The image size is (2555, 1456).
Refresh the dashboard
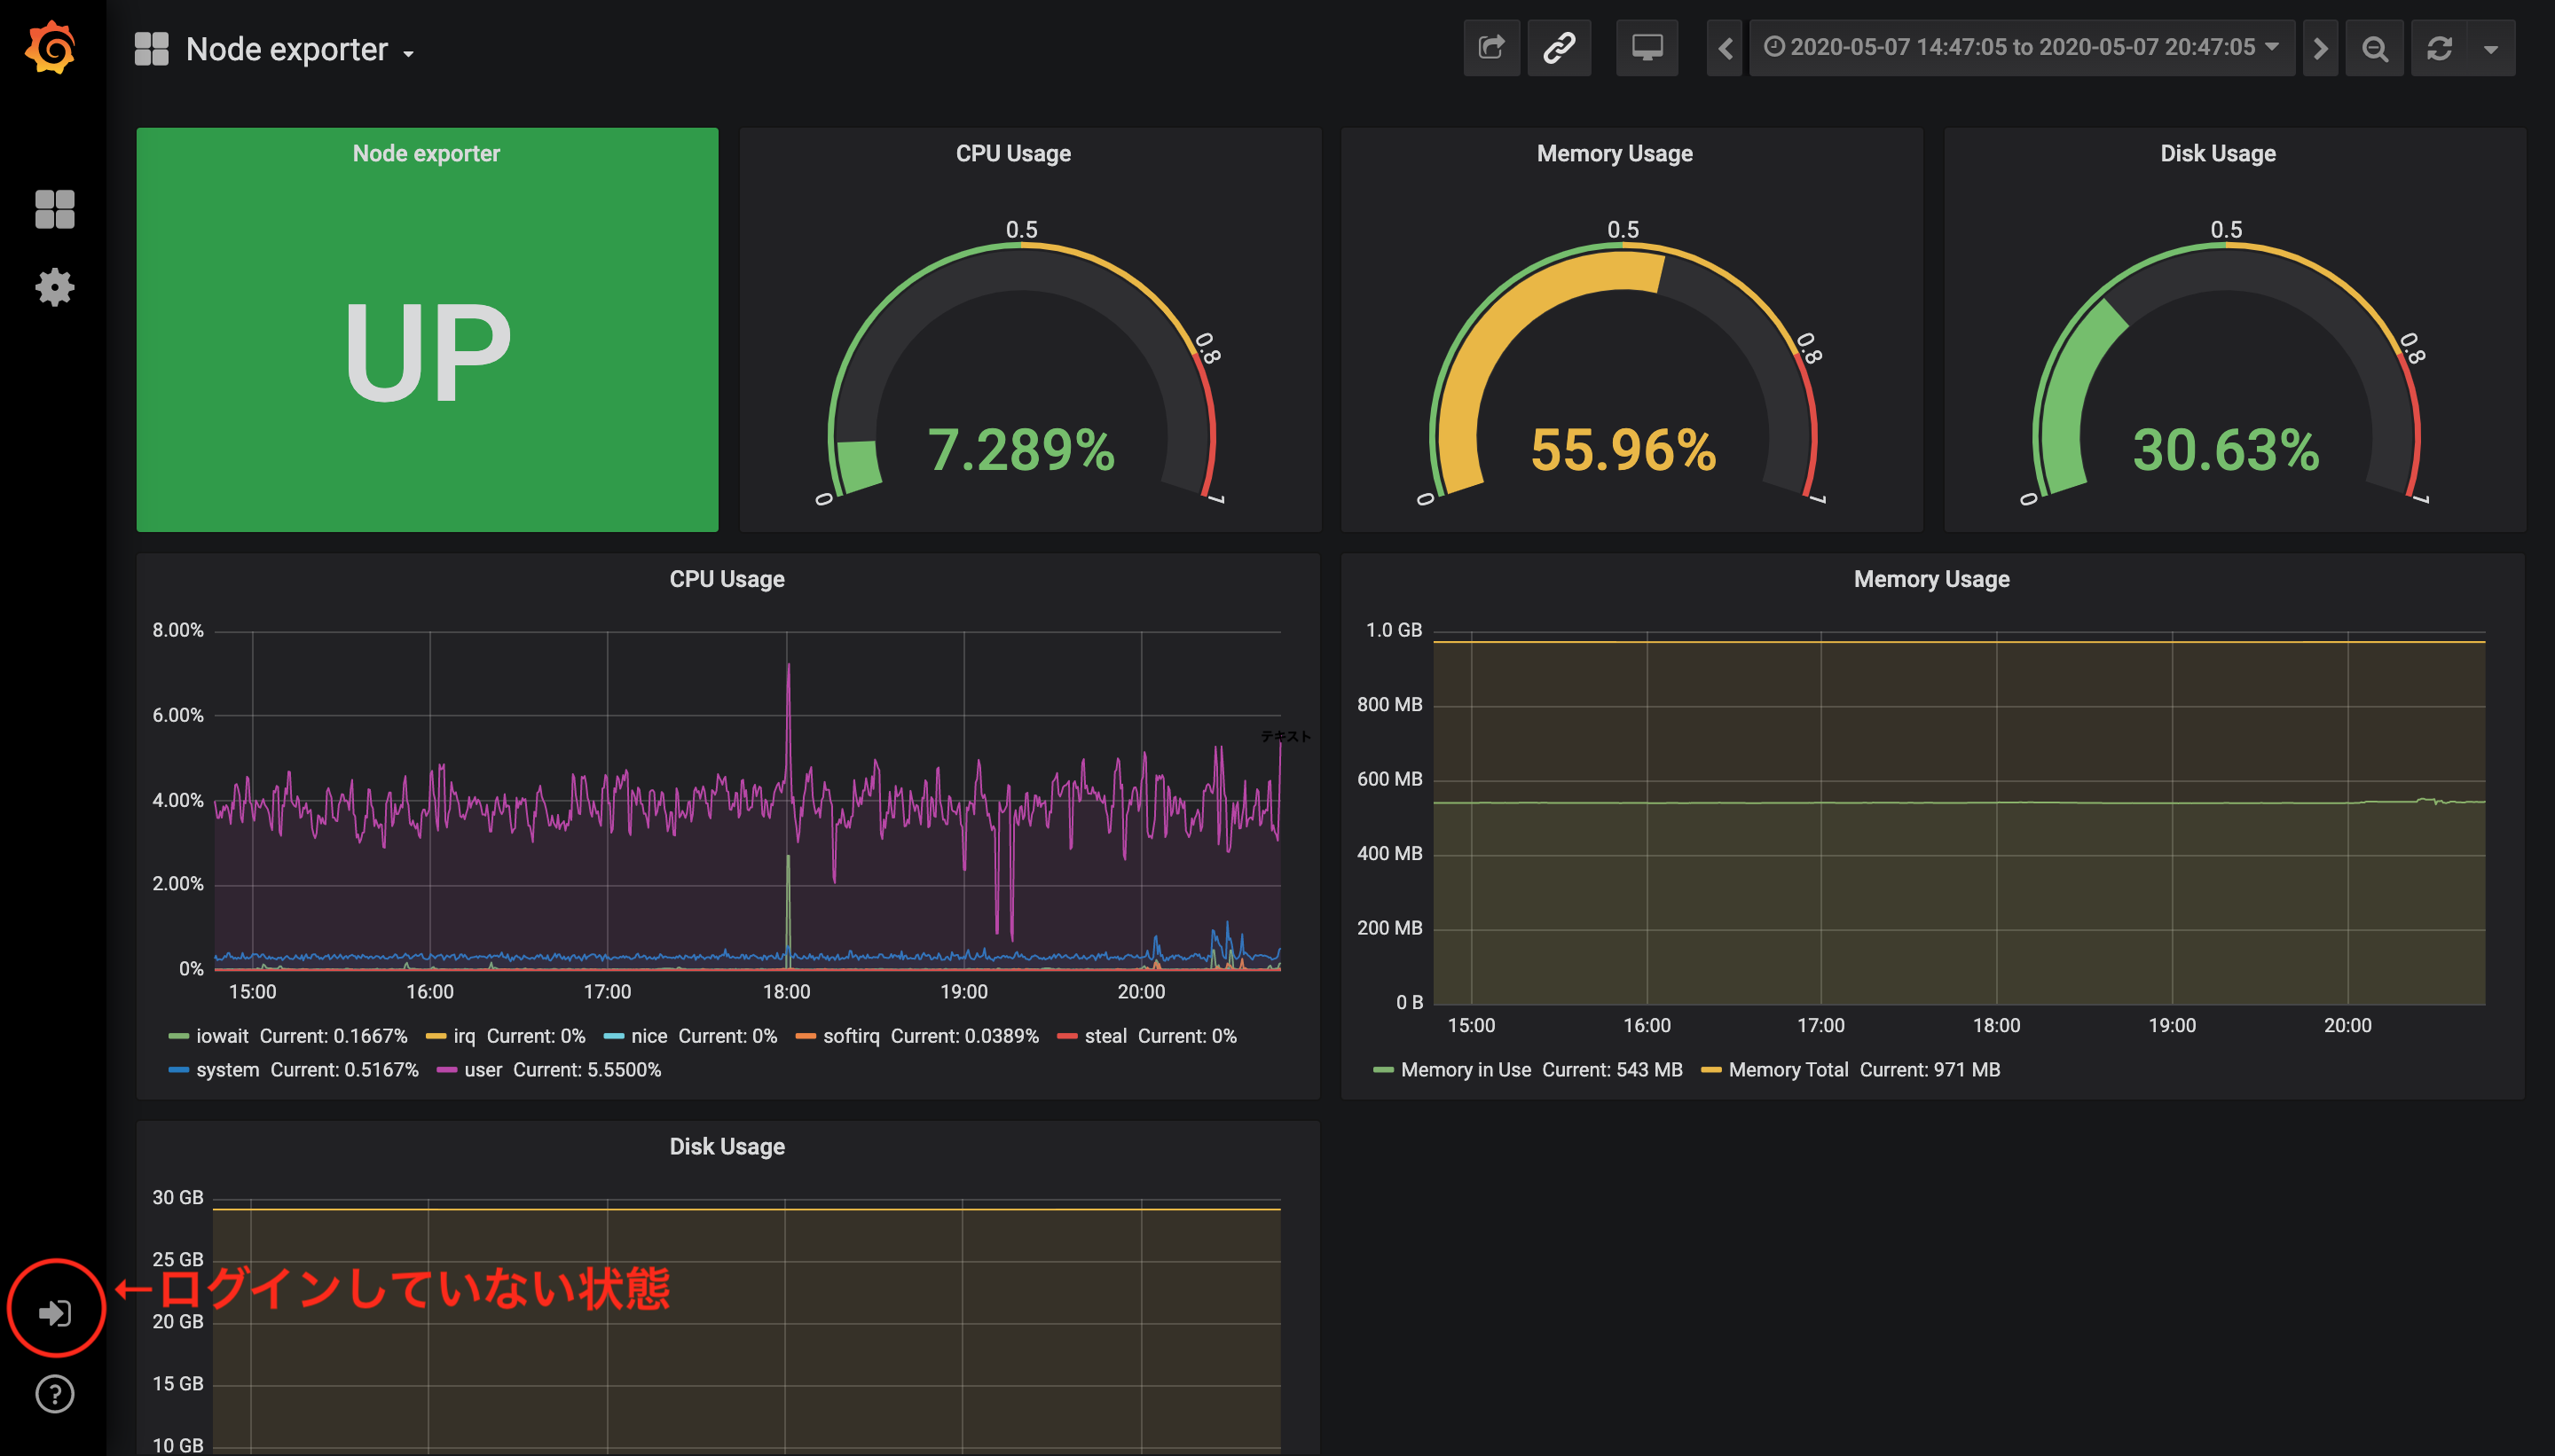click(2439, 48)
